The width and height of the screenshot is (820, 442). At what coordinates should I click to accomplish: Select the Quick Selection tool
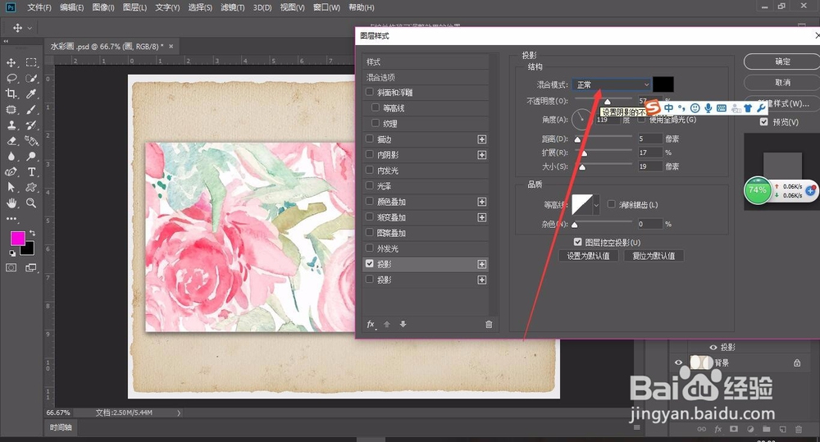coord(31,79)
